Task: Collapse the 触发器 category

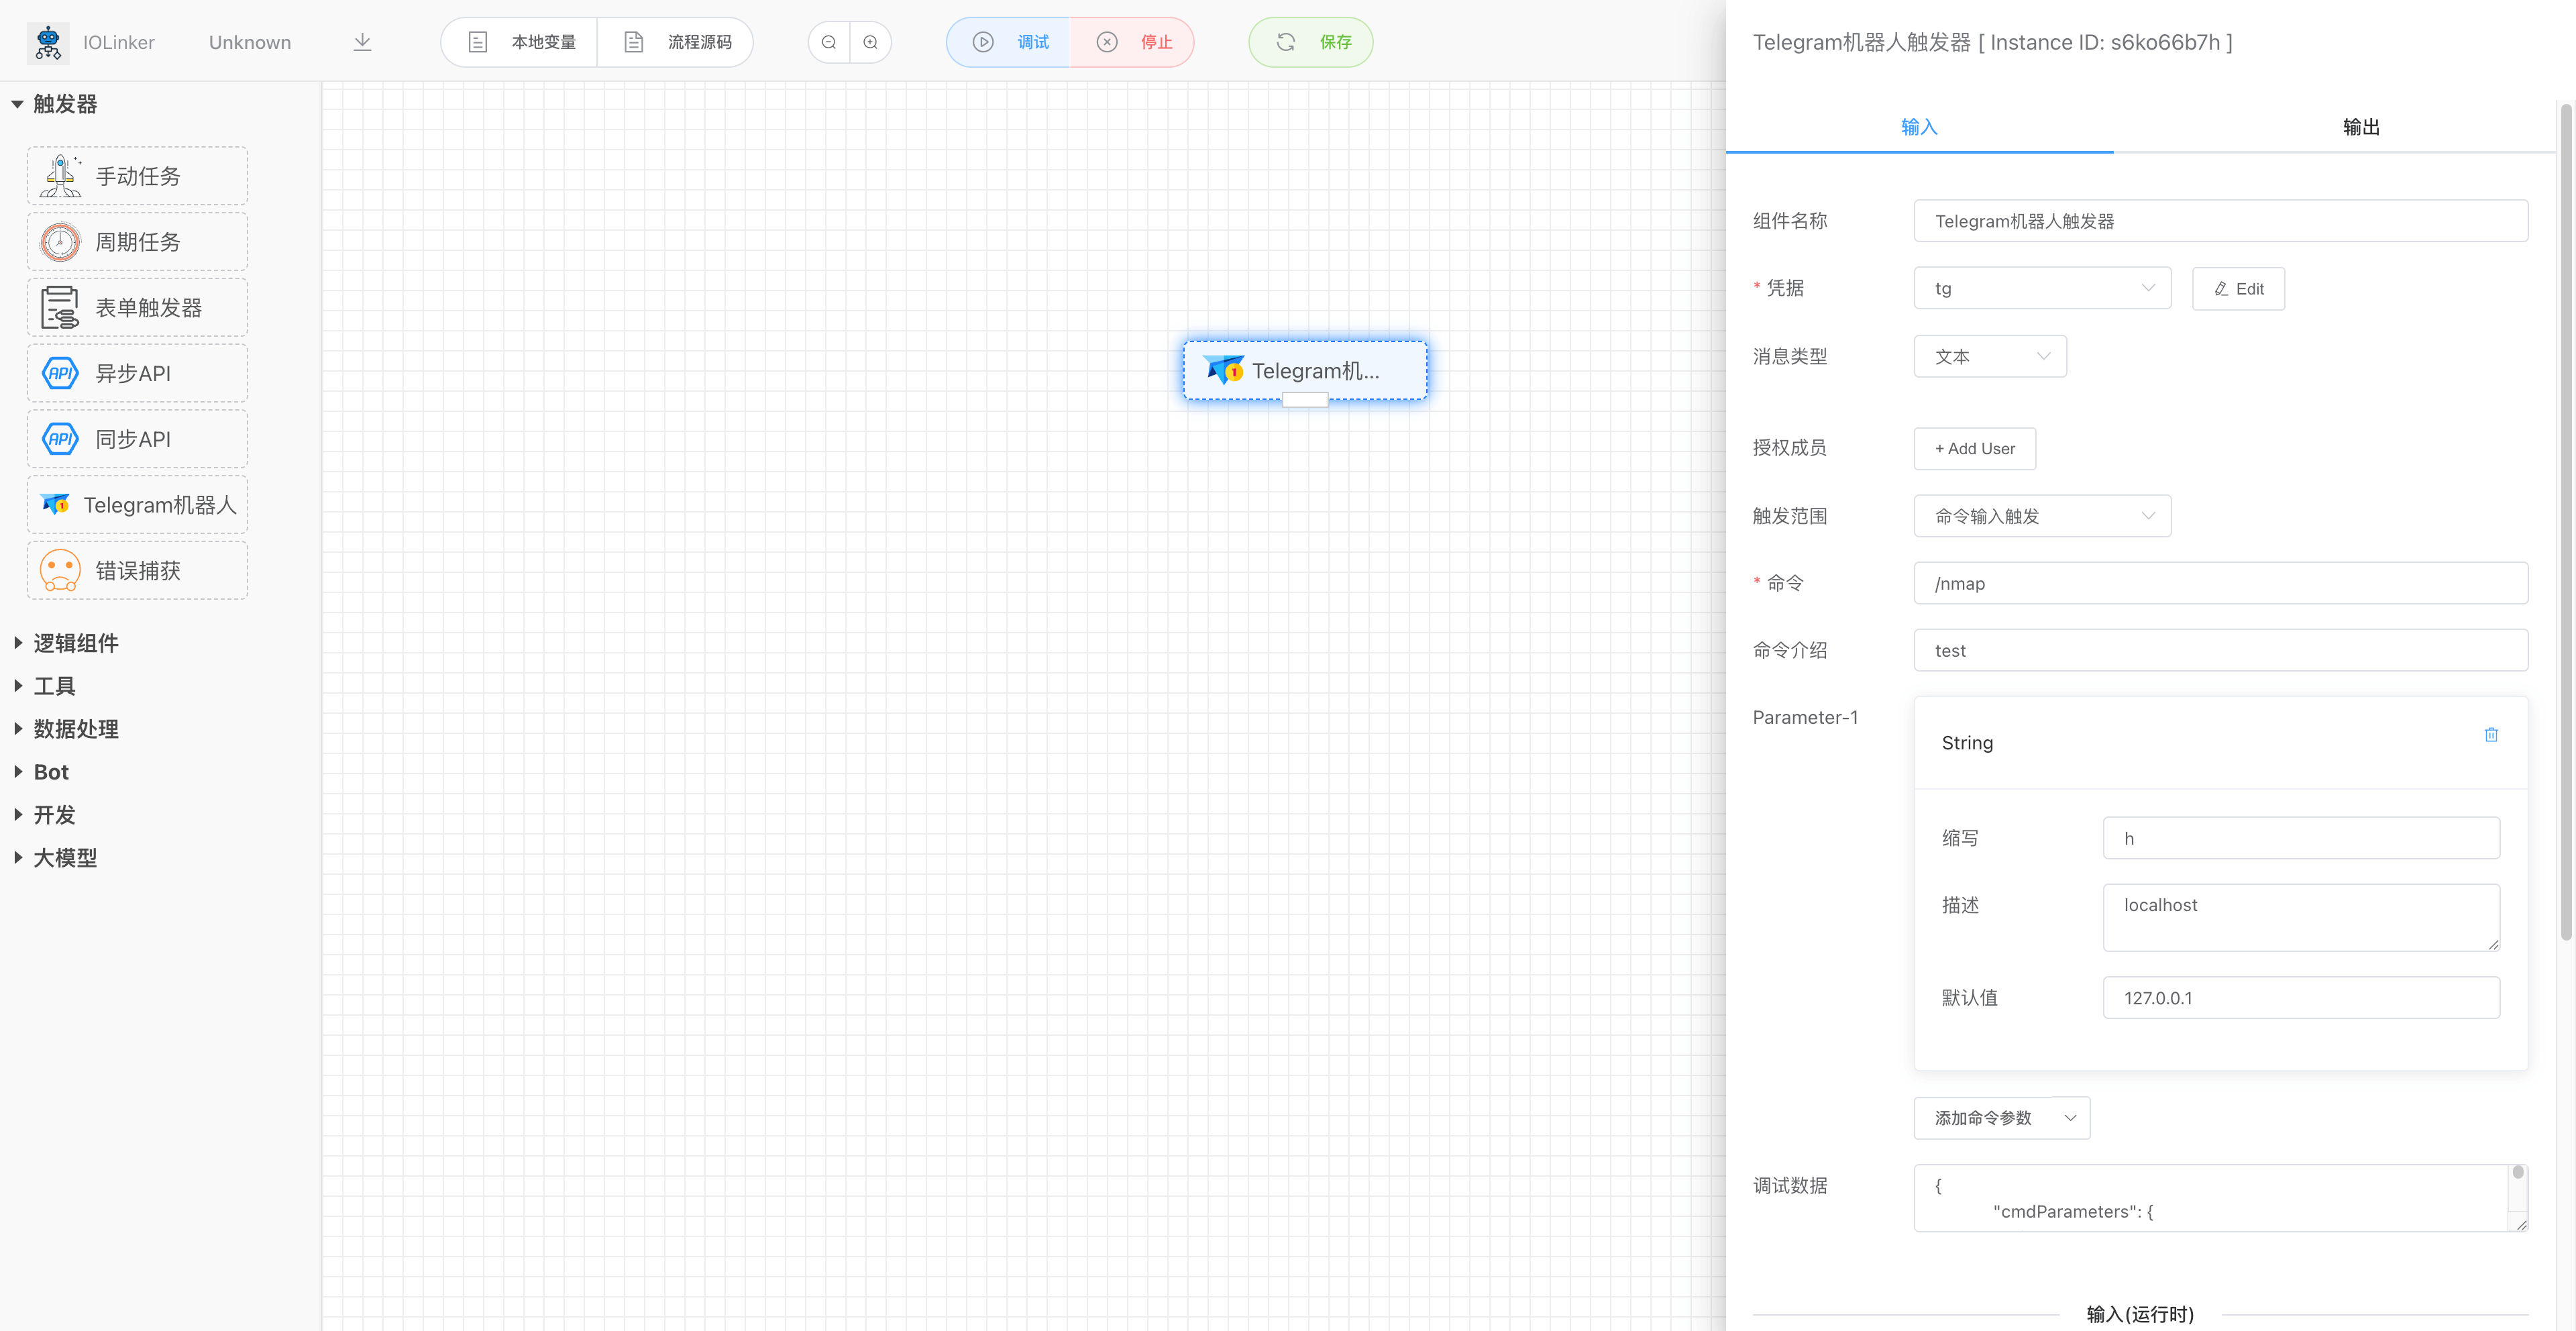Action: pyautogui.click(x=64, y=104)
